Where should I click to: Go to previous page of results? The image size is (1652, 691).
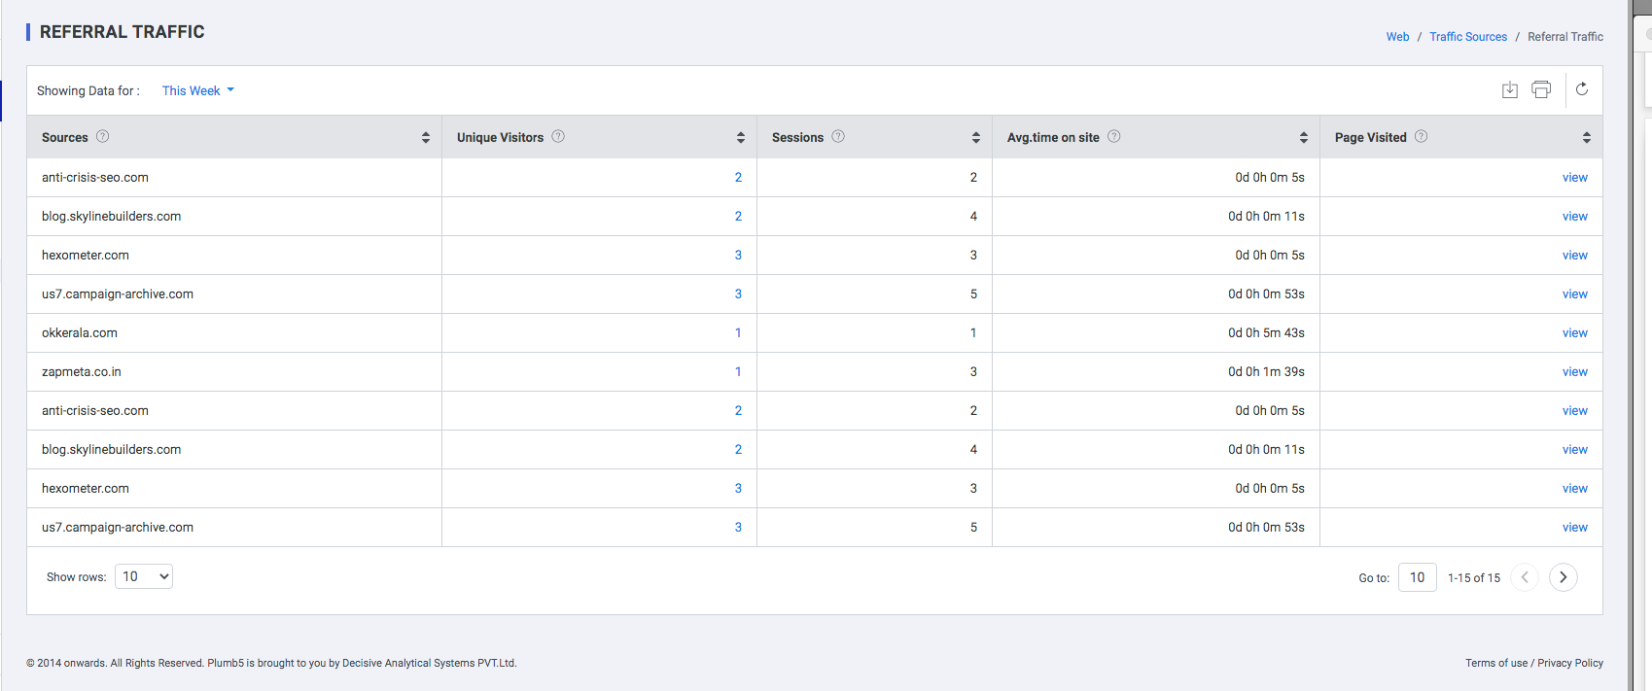[x=1525, y=577]
